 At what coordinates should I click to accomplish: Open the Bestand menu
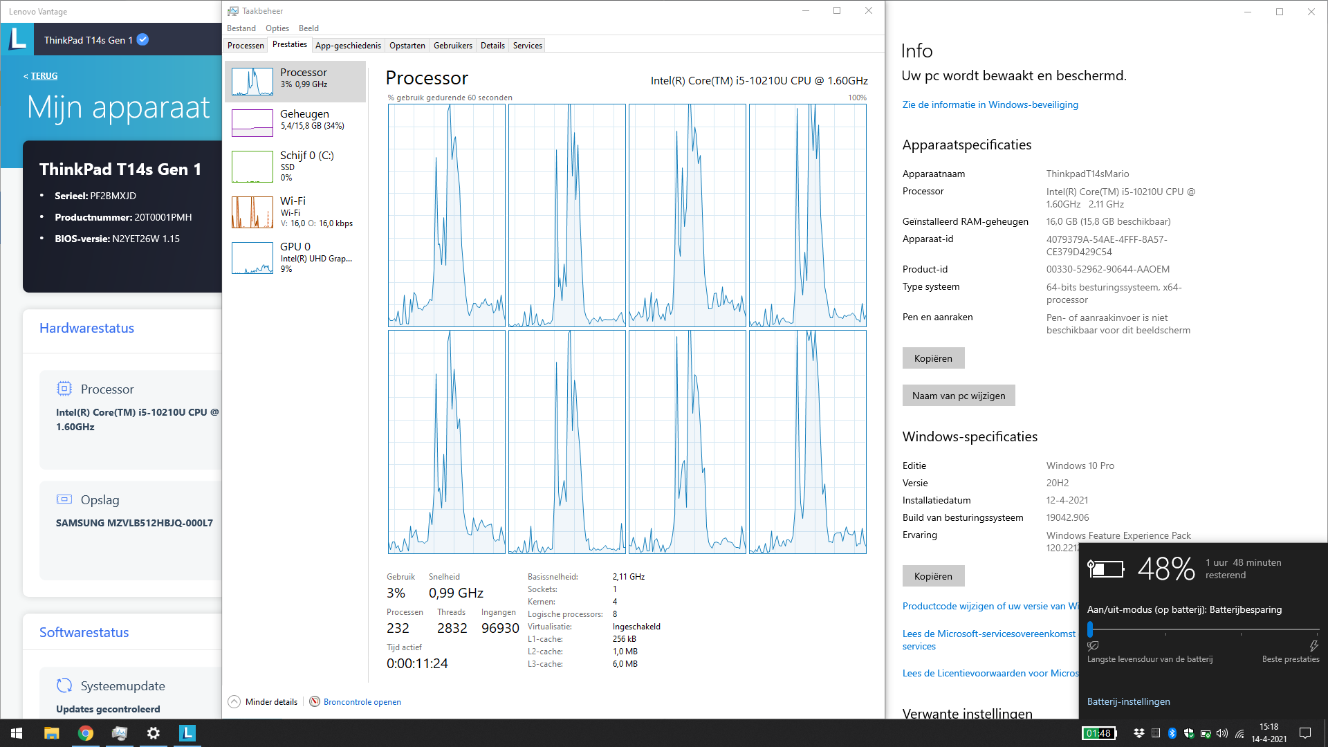click(x=241, y=28)
